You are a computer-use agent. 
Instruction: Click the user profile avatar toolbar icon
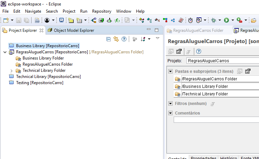pyautogui.click(x=47, y=20)
